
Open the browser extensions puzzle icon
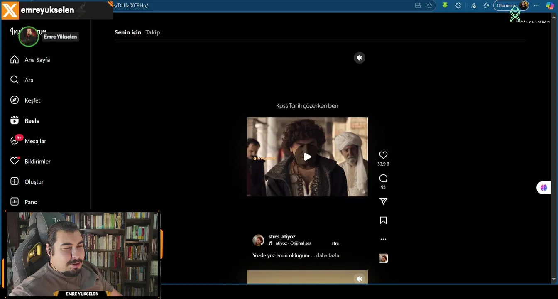click(458, 5)
